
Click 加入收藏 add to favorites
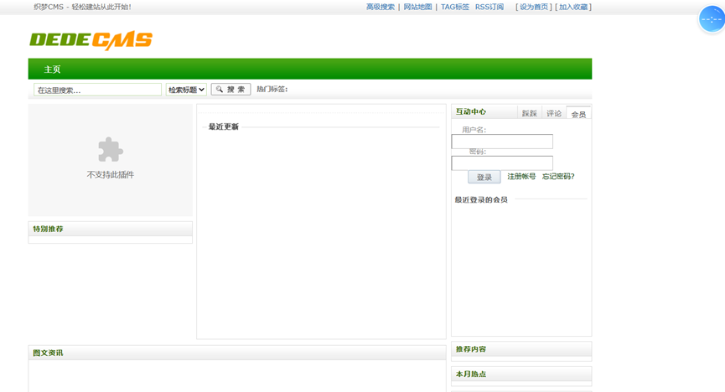[573, 7]
